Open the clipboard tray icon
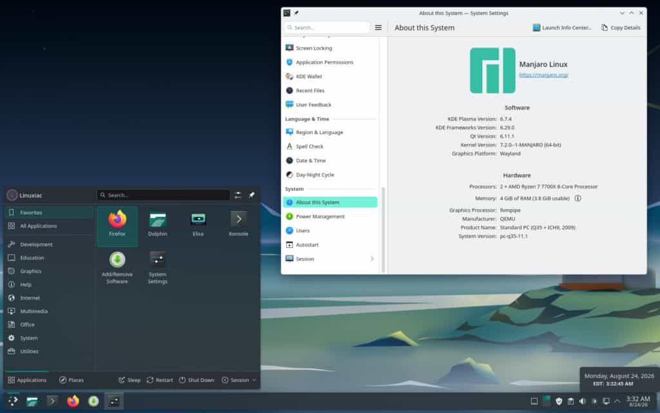Viewport: 660px width, 413px height. tap(571, 401)
